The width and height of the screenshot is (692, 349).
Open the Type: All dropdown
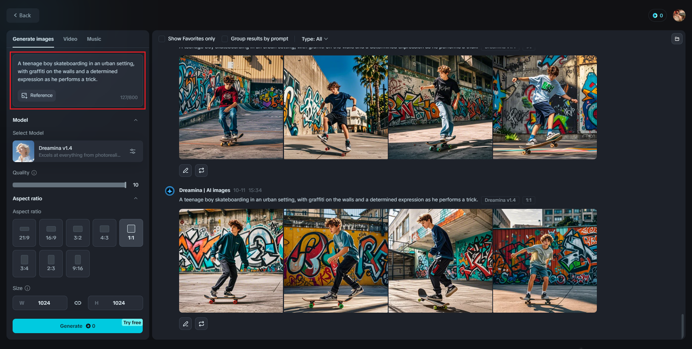point(315,39)
